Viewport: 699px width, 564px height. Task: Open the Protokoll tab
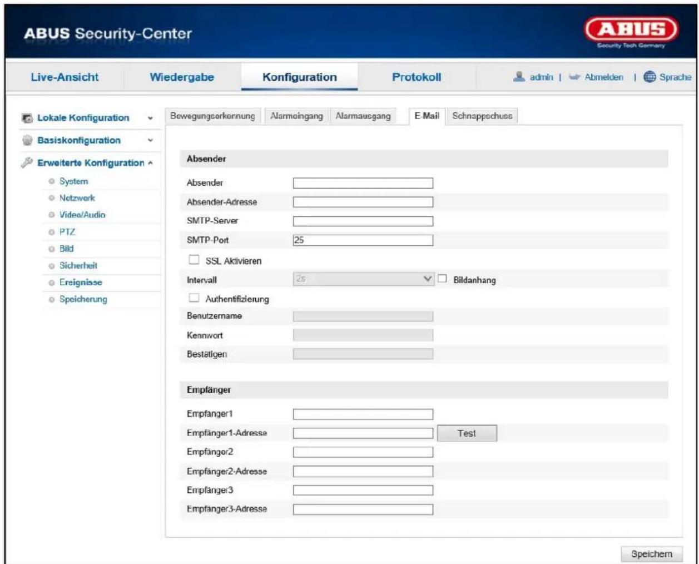click(417, 77)
